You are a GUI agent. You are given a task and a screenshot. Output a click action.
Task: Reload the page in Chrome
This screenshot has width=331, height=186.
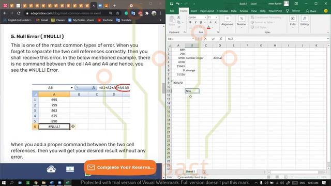coord(19,13)
